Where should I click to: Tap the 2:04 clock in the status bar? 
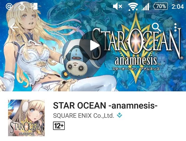178,6
